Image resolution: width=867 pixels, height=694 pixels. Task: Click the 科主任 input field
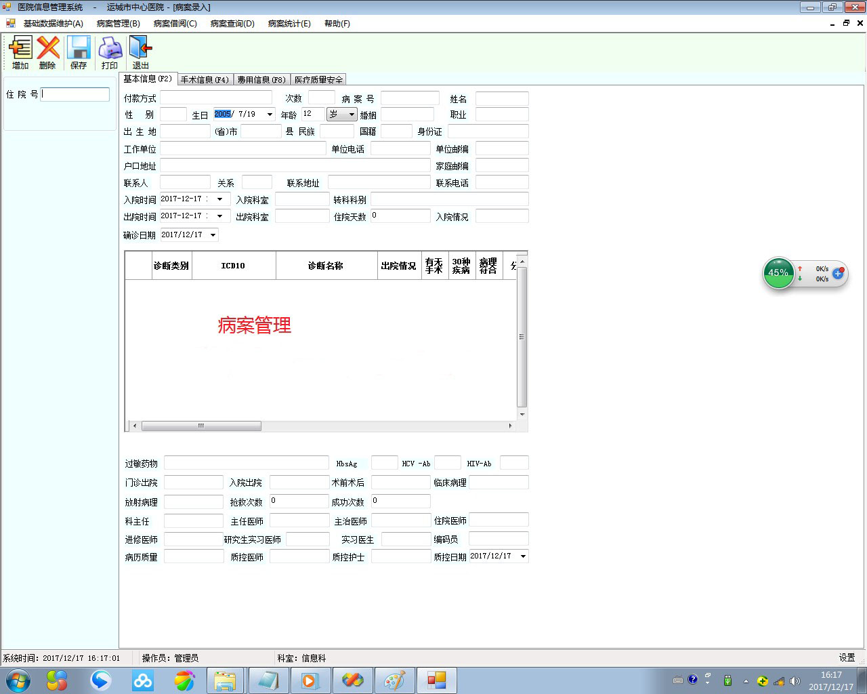click(194, 520)
